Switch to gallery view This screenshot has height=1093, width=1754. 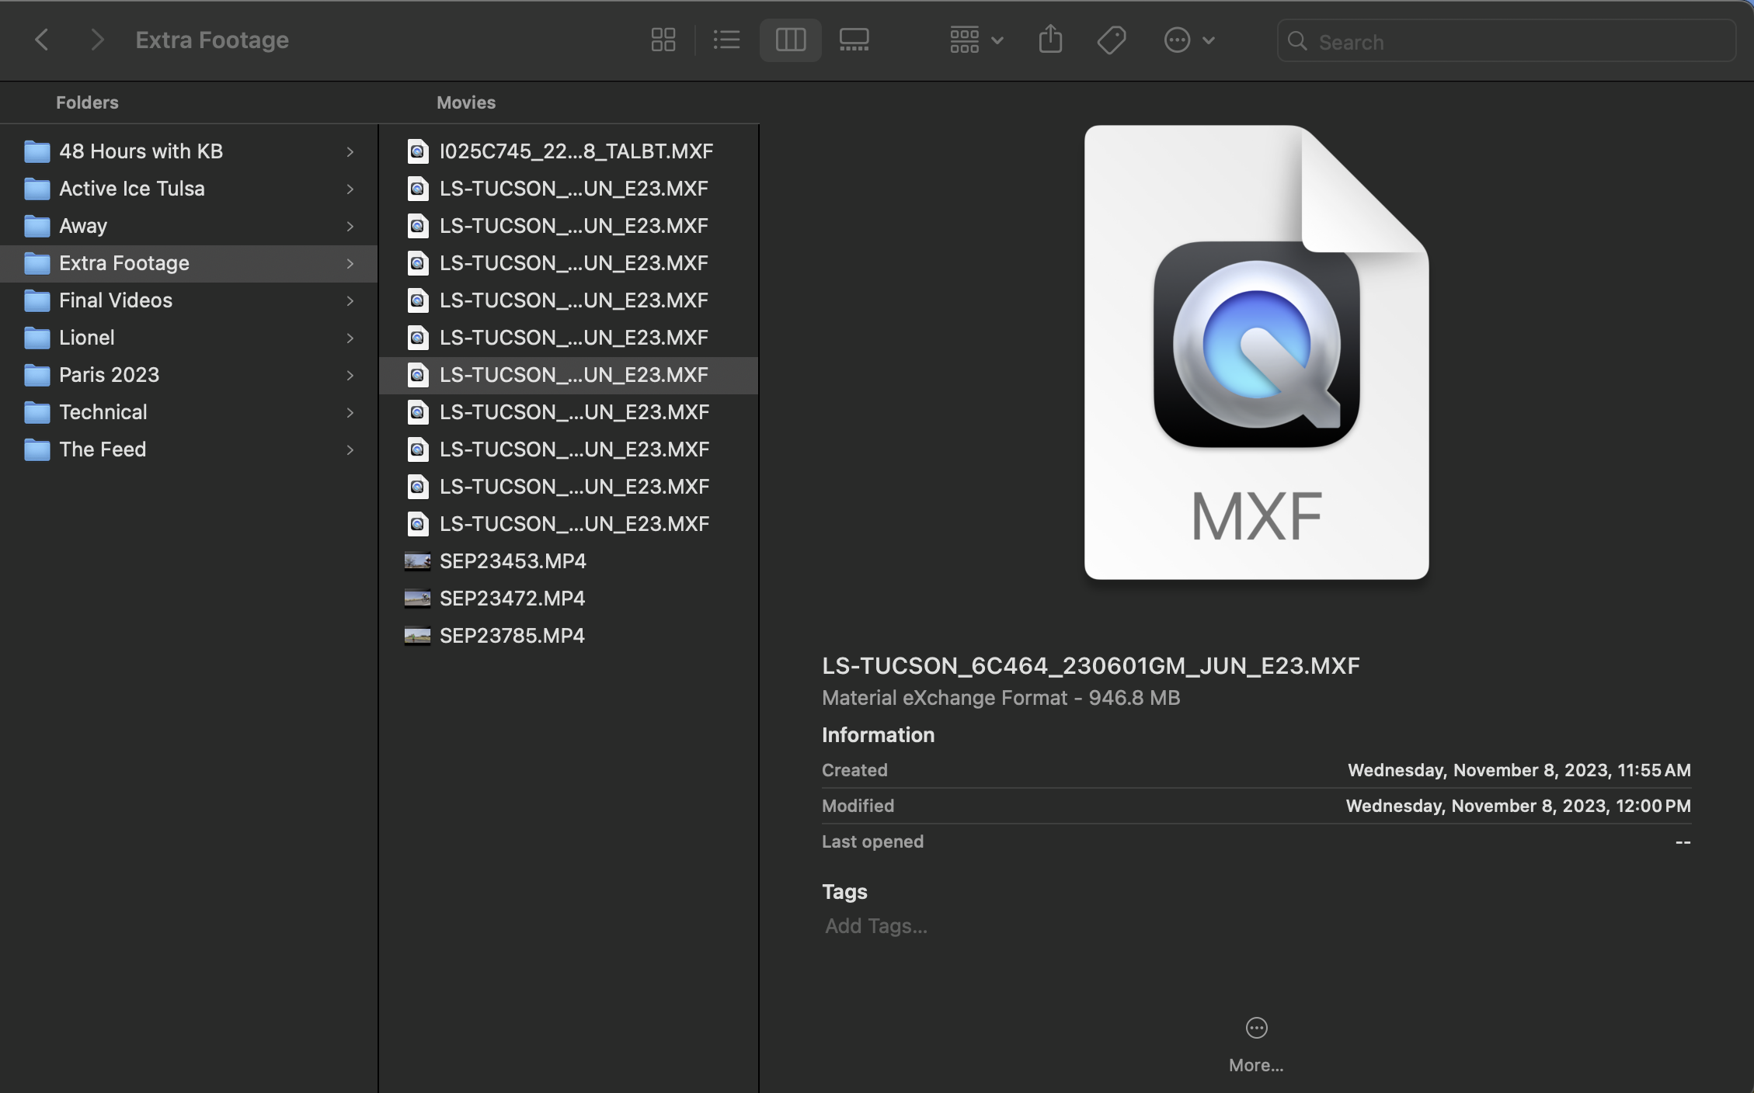coord(854,40)
